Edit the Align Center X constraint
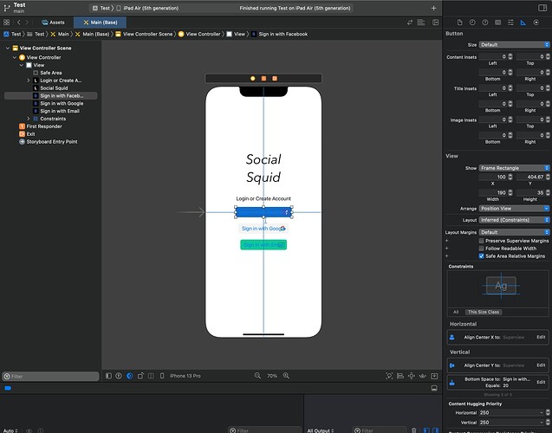Viewport: 552px width, 433px height. [541, 337]
